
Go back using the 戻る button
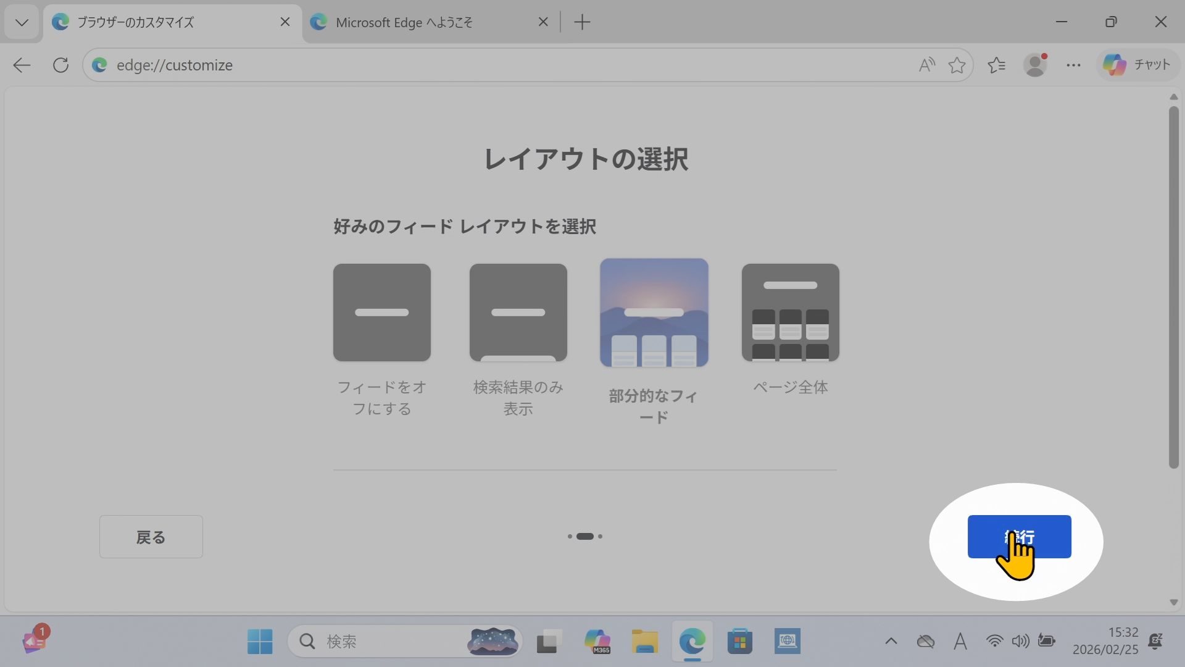[151, 537]
